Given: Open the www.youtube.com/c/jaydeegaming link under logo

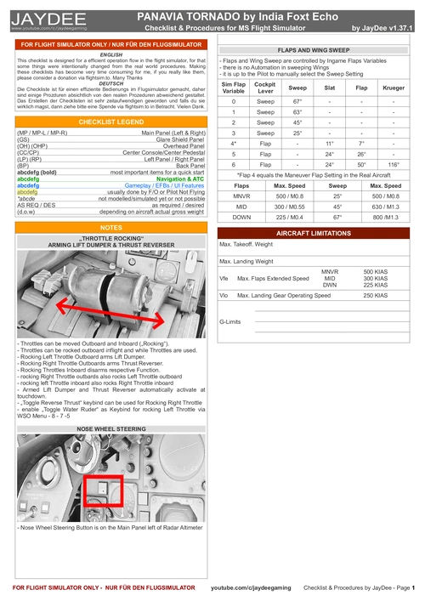Looking at the screenshot, I should click(49, 28).
